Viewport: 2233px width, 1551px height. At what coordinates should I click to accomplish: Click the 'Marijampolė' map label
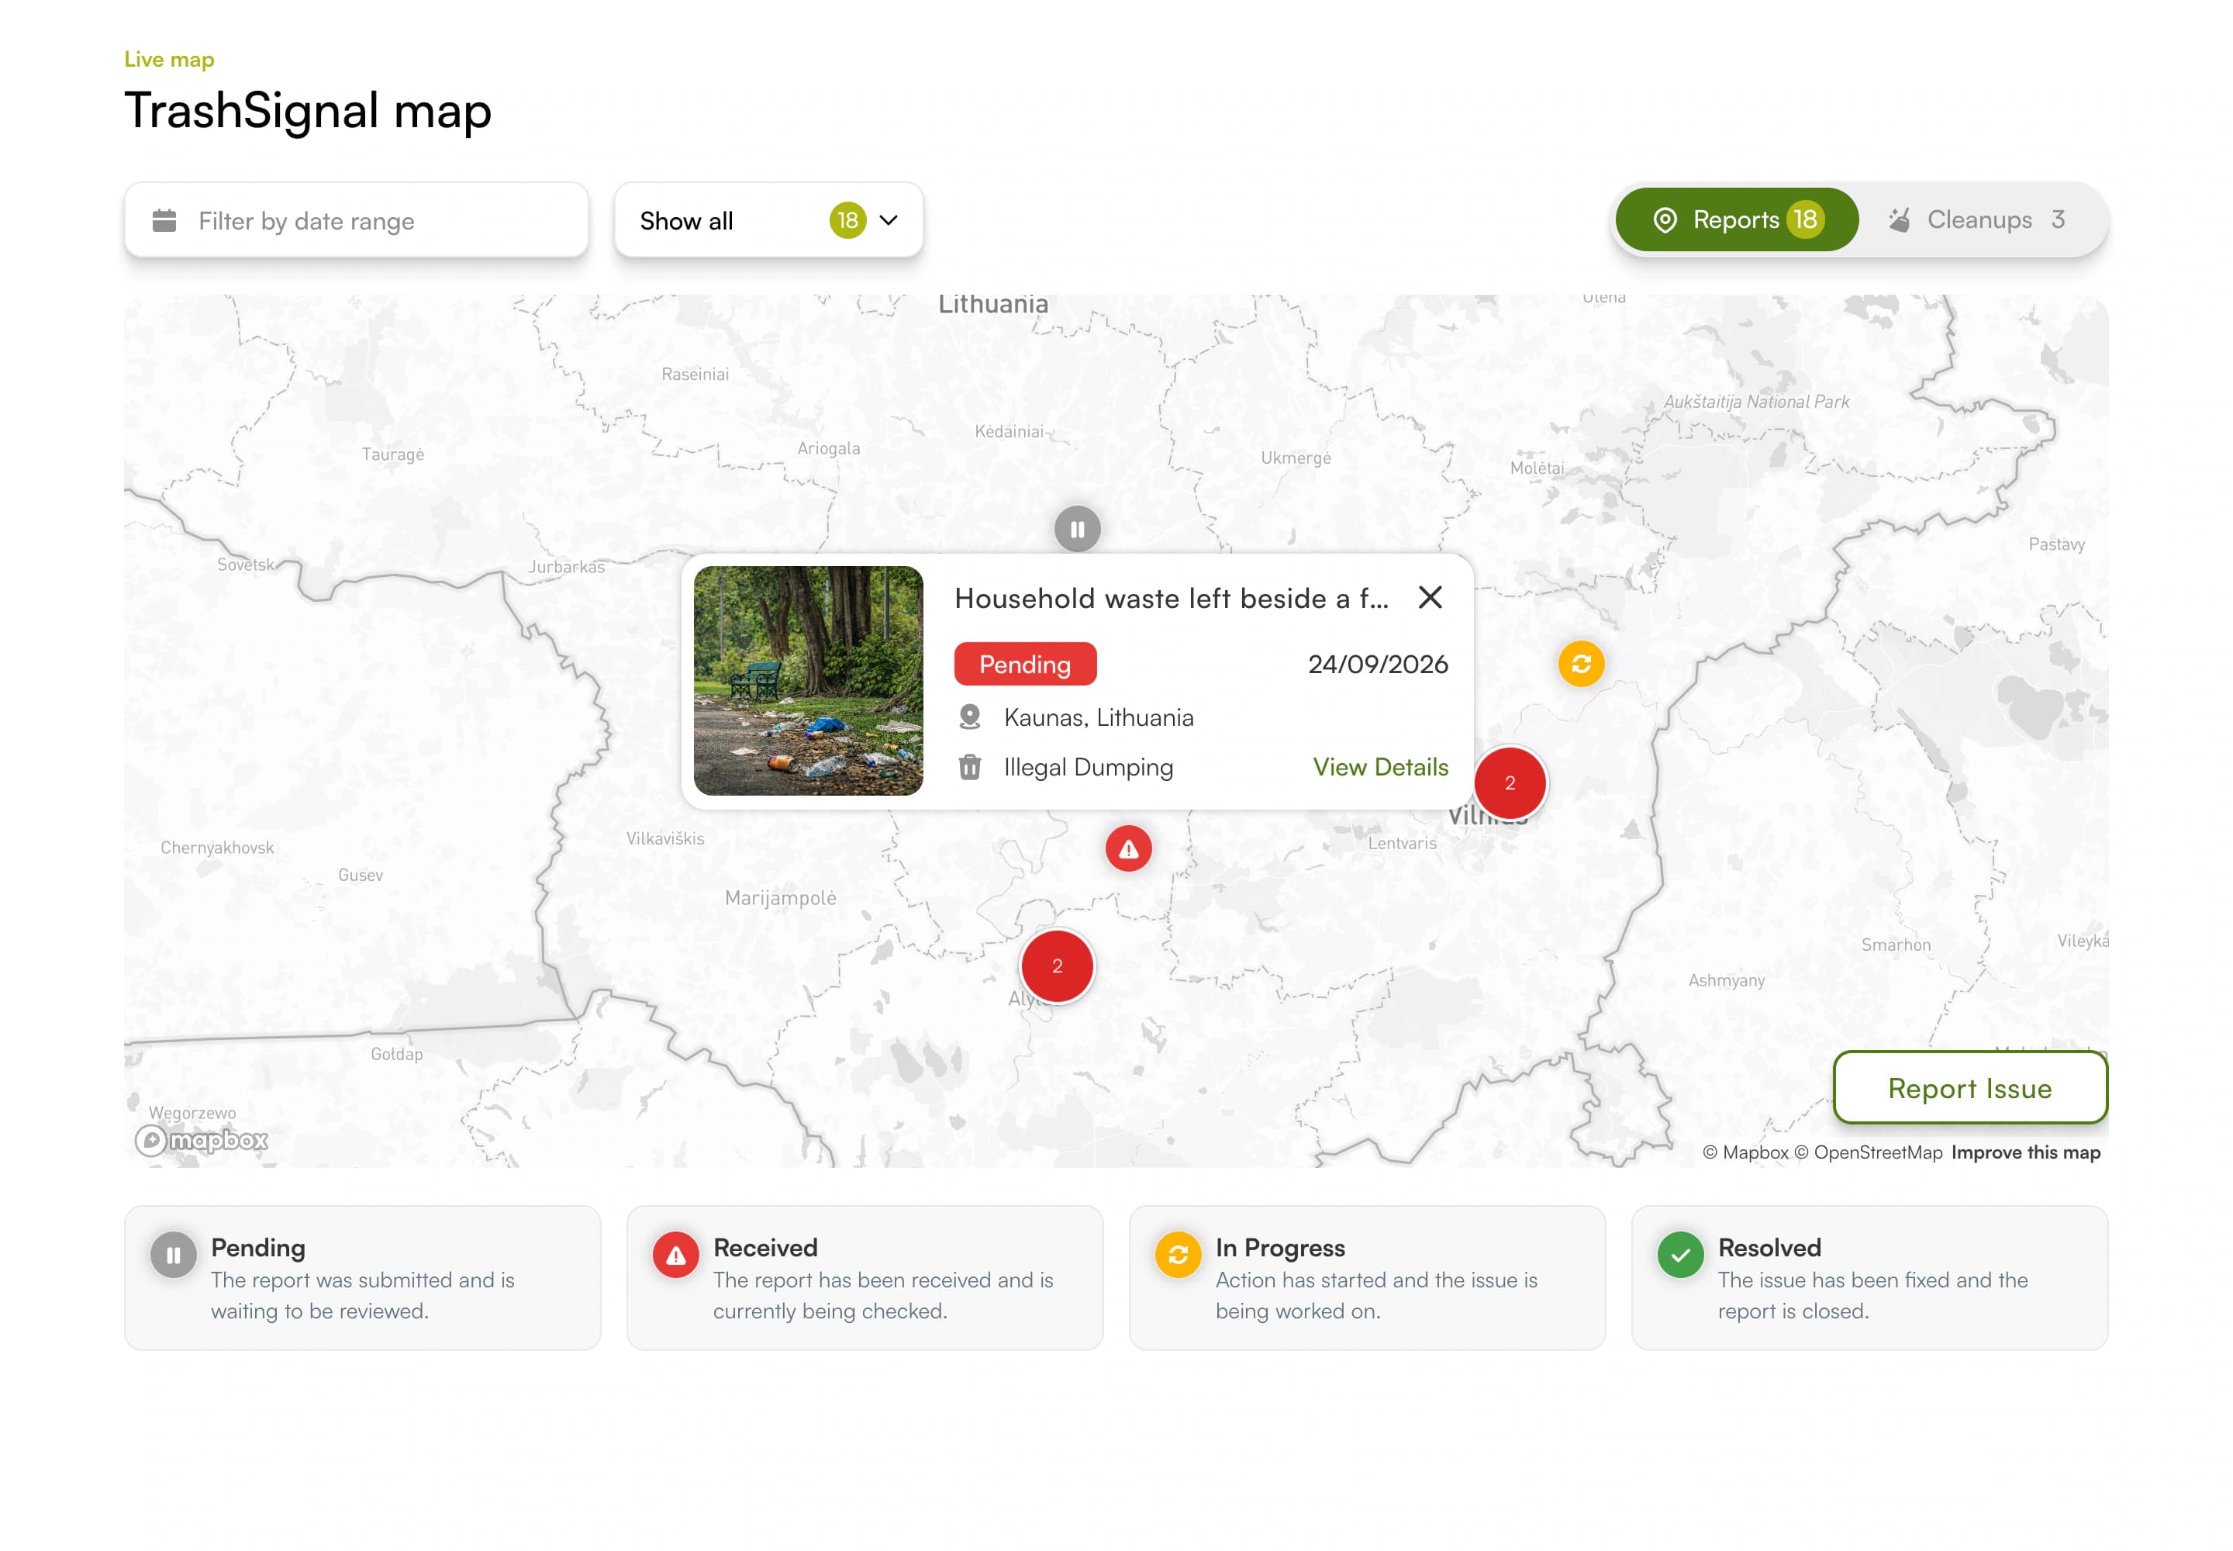coord(779,897)
